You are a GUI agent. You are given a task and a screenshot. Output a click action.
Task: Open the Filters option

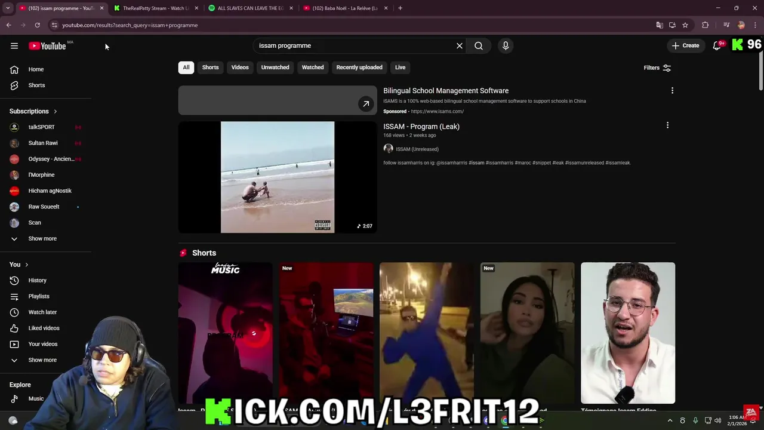pyautogui.click(x=657, y=68)
